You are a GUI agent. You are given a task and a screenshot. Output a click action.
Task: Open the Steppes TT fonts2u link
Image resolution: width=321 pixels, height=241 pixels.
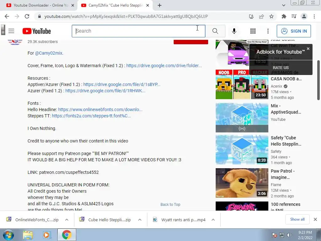tap(91, 116)
